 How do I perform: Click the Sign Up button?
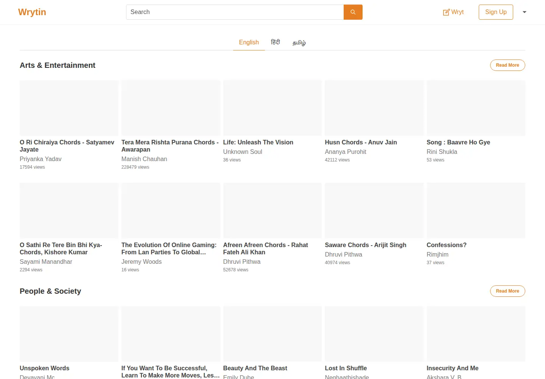[496, 12]
